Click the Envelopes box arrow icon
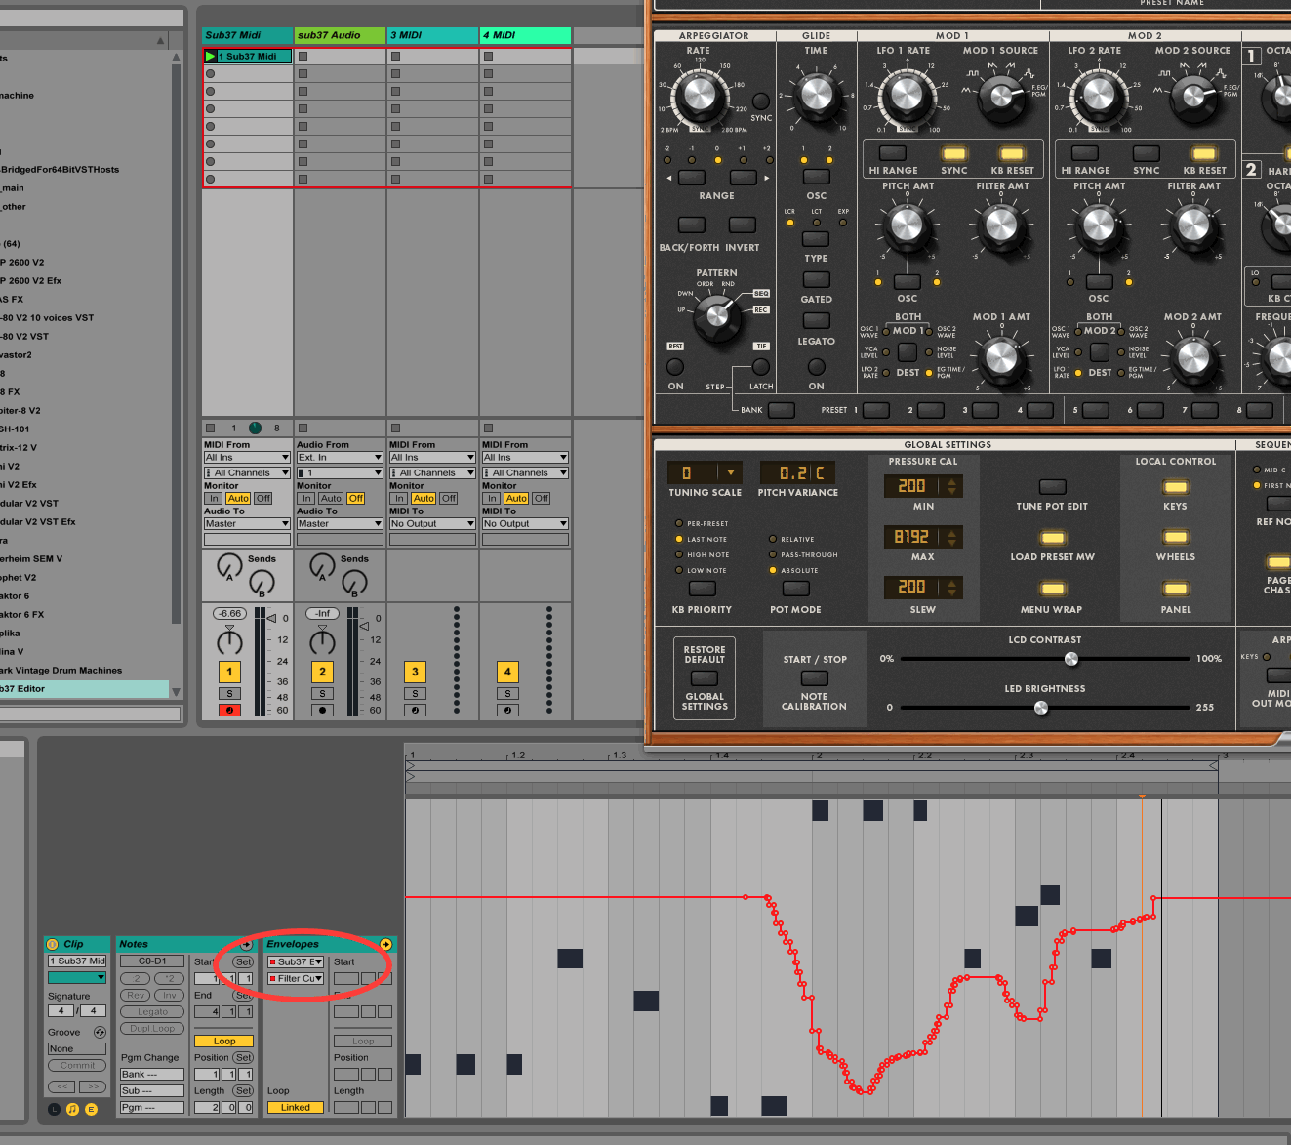This screenshot has height=1145, width=1291. click(x=385, y=944)
